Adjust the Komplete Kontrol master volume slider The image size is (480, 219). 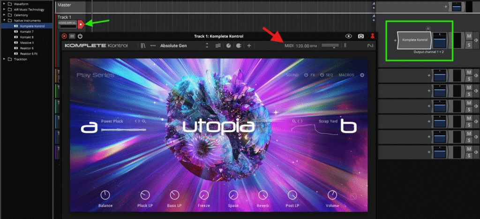(x=330, y=45)
